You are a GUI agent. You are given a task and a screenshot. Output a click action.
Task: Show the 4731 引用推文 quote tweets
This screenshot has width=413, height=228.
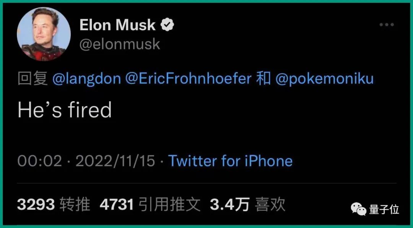click(150, 205)
